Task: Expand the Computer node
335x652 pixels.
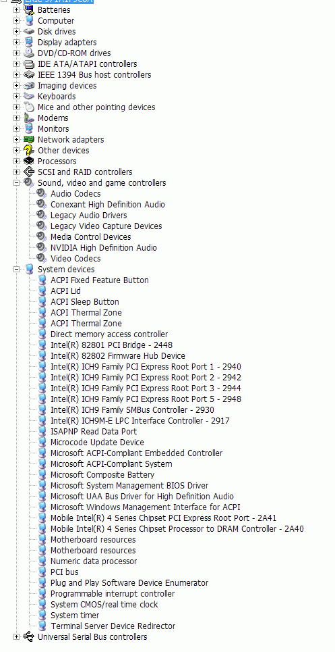Action: tap(16, 20)
